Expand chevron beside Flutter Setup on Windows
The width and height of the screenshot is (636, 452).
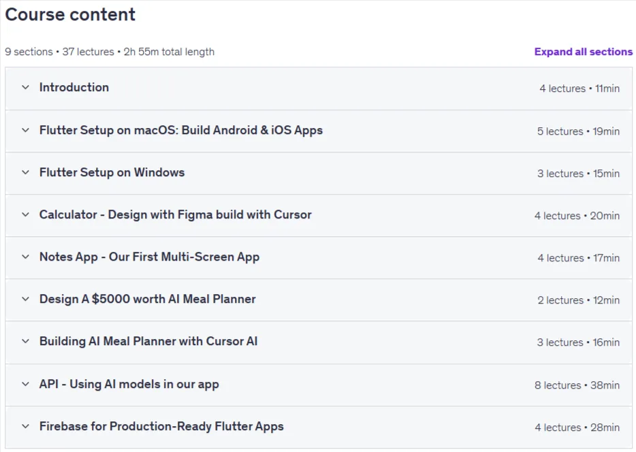coord(26,172)
